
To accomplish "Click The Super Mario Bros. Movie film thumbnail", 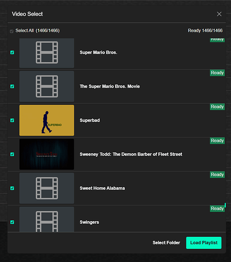I will click(47, 86).
